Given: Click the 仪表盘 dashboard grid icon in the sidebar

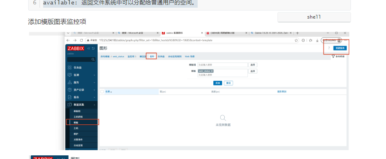Looking at the screenshot, I should (69, 67).
